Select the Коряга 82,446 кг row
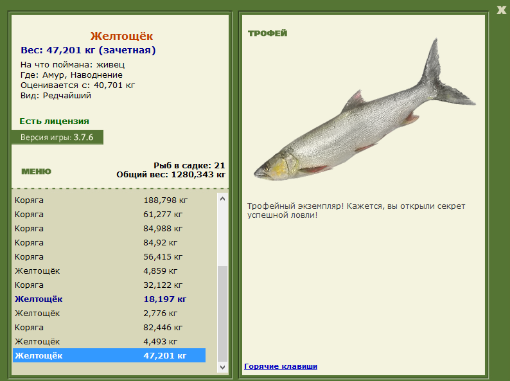Screen dimensions: 510x381 click(109, 328)
